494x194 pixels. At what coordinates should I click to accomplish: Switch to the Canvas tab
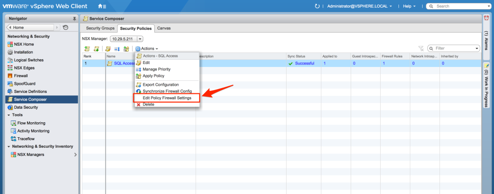click(164, 28)
